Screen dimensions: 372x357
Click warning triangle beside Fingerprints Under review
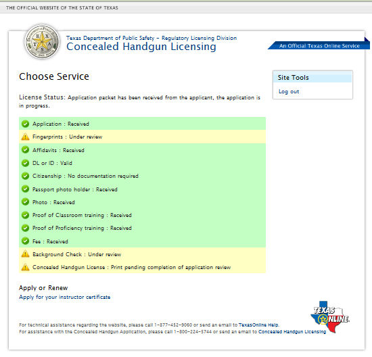click(25, 137)
